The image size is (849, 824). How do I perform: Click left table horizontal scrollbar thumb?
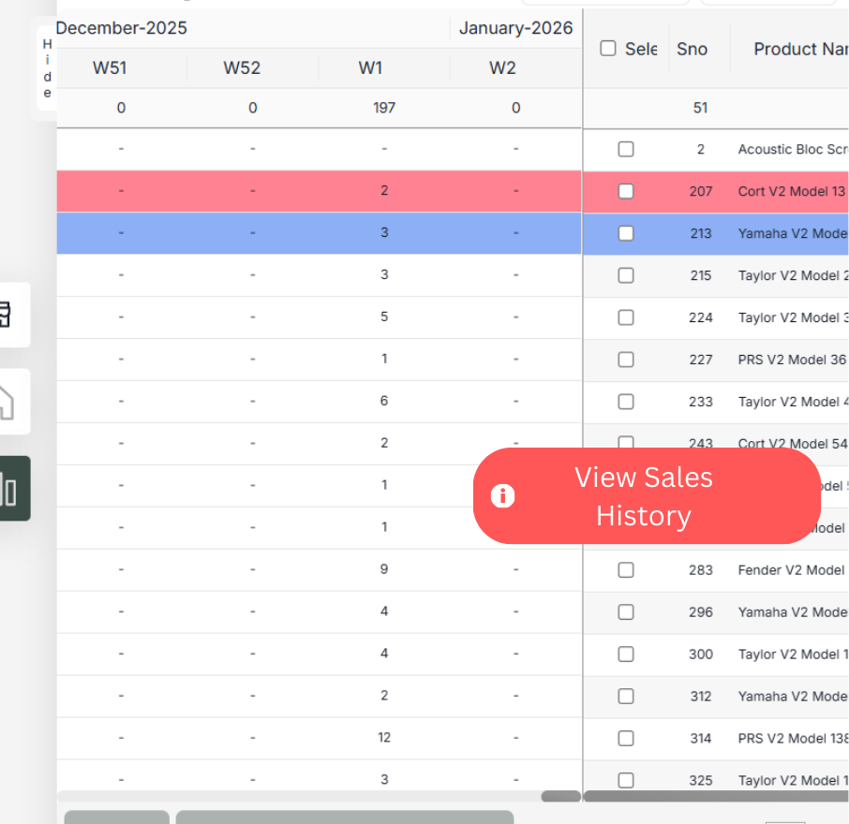(560, 797)
